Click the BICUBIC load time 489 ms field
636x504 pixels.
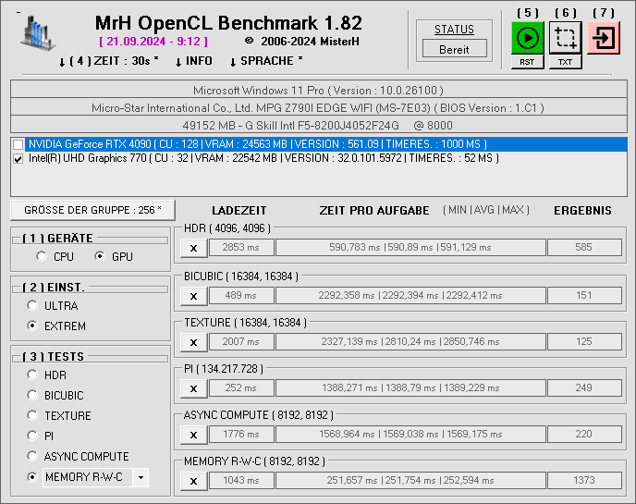[241, 295]
